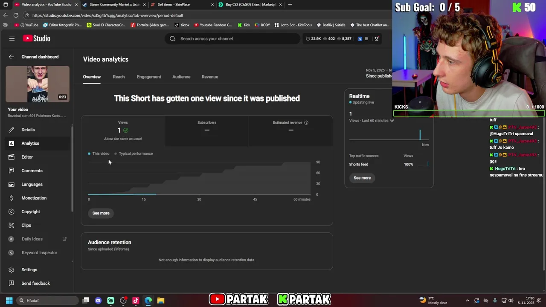
Task: Open the date range selector
Action: 379,73
